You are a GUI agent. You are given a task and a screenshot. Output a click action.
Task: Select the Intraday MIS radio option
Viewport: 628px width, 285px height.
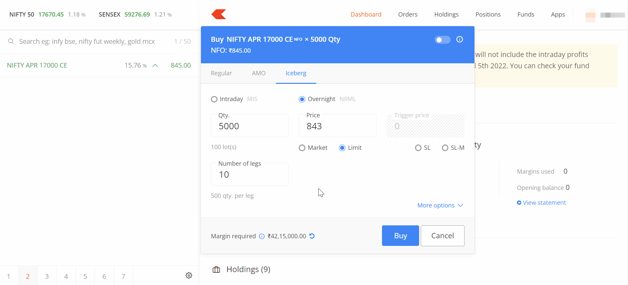click(x=214, y=99)
